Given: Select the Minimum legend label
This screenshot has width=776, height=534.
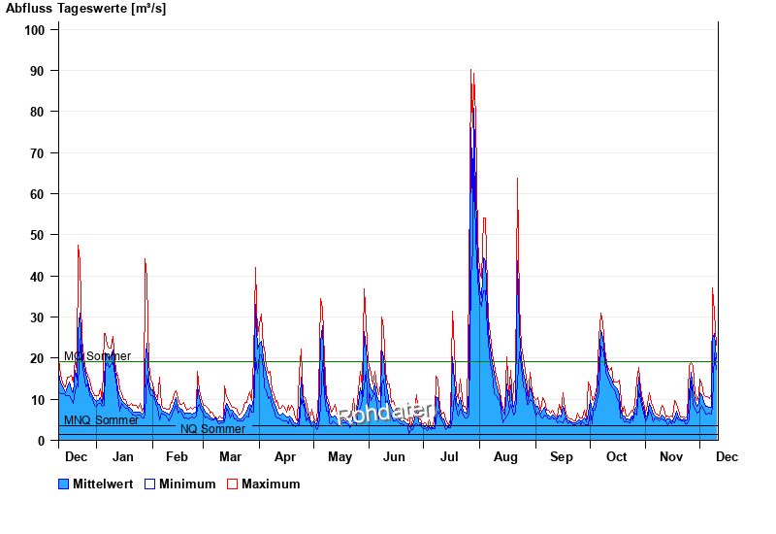Looking at the screenshot, I should point(187,484).
